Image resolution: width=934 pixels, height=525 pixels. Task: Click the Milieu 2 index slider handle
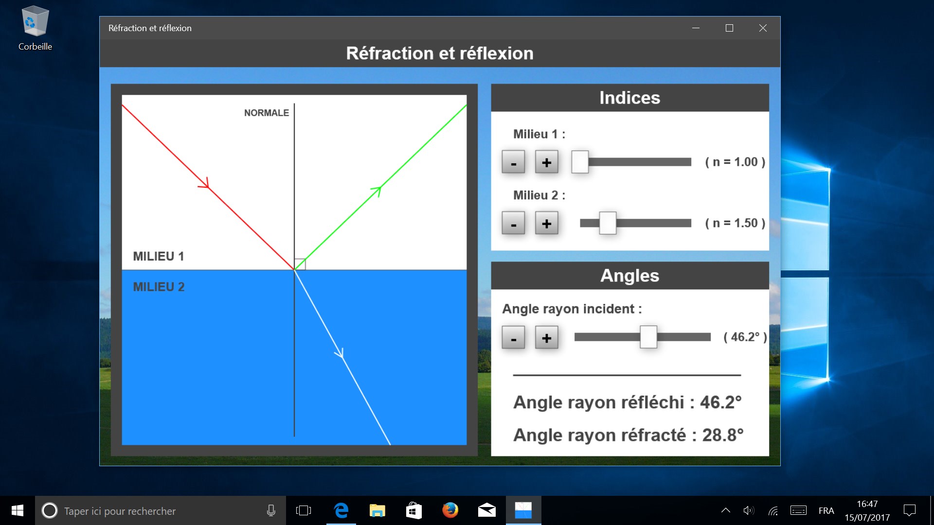tap(608, 223)
